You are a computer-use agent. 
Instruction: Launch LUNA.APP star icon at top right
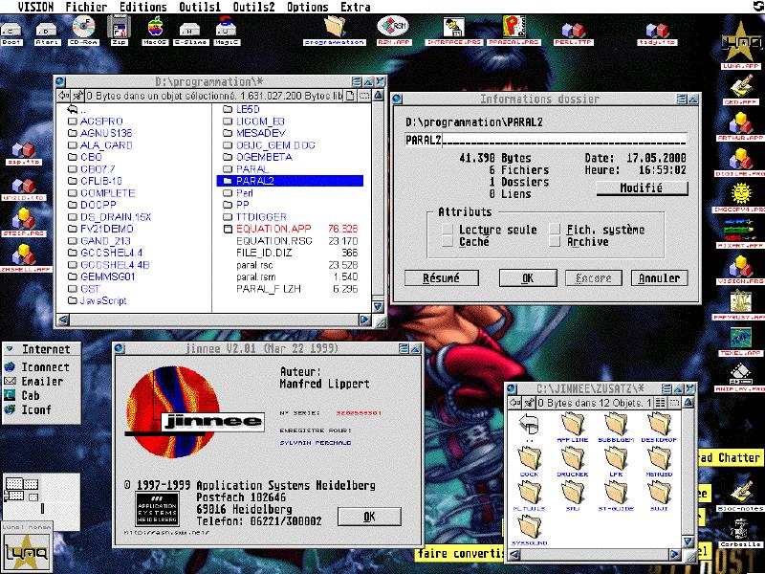click(741, 45)
